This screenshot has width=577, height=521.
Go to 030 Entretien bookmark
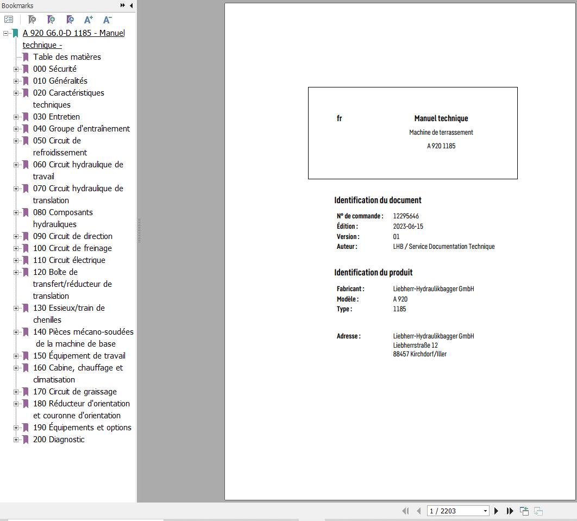57,117
